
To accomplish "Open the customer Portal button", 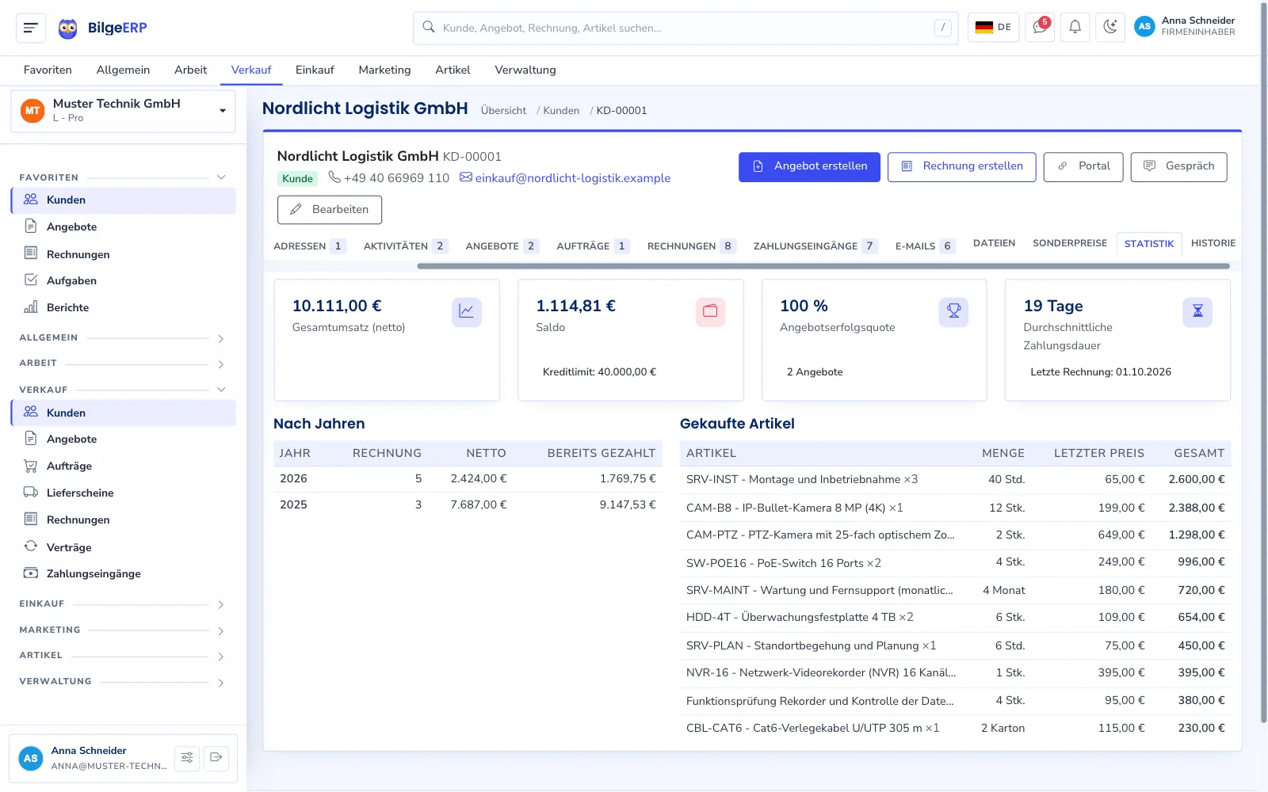I will point(1083,167).
